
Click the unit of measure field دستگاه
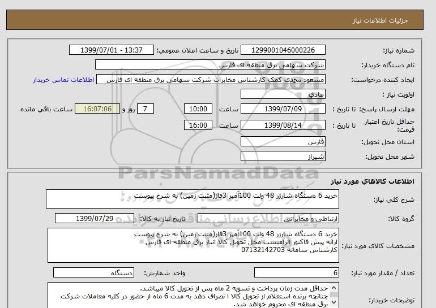pos(93,273)
